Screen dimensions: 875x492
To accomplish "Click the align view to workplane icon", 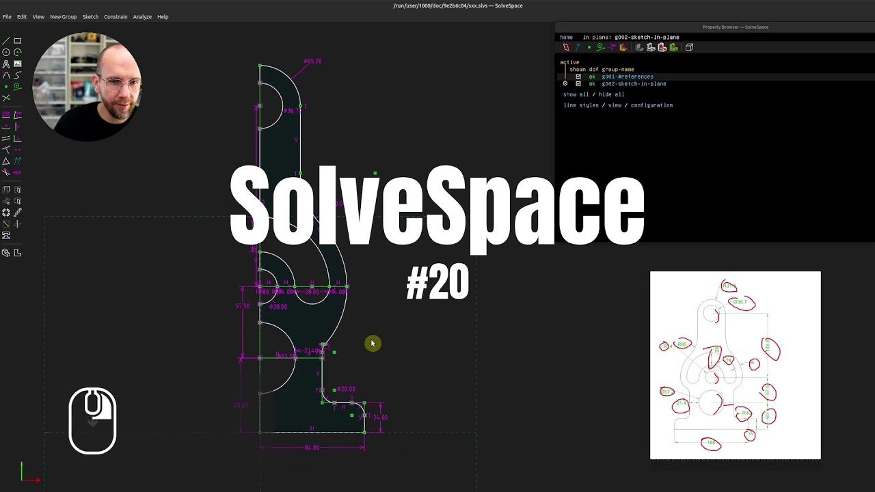I will pyautogui.click(x=17, y=253).
